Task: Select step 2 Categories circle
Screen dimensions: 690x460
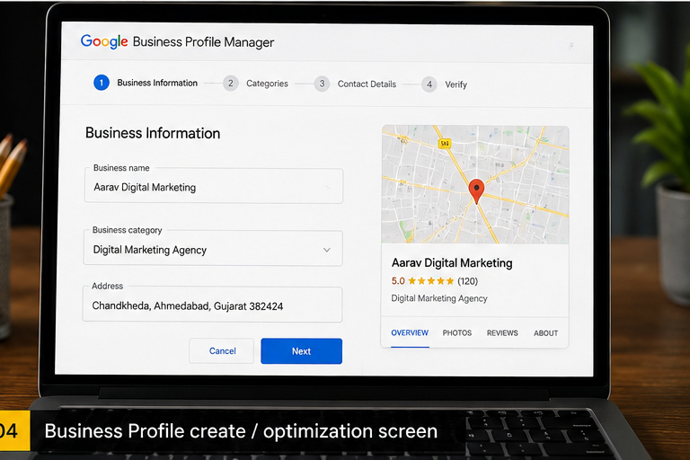Action: (231, 84)
